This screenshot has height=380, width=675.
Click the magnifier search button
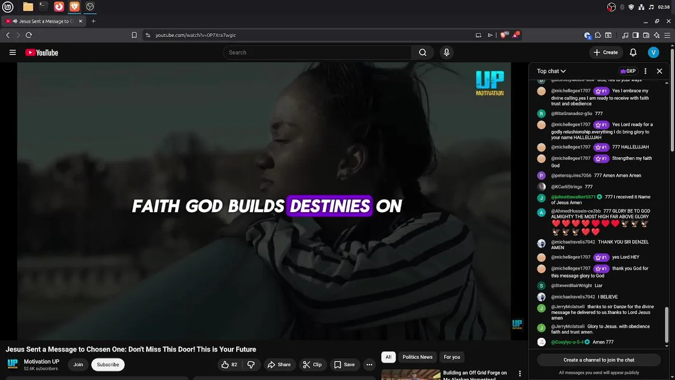(x=422, y=52)
